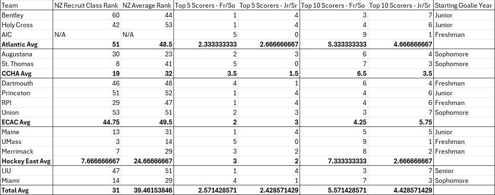
Task: Click the 'Atlantic Avg' row label
Action: 26,45
